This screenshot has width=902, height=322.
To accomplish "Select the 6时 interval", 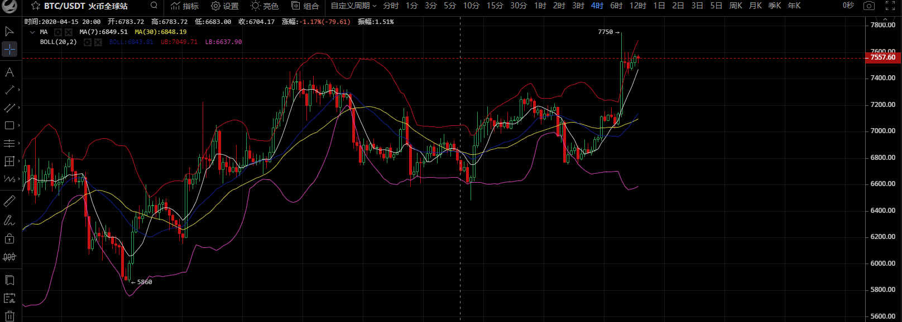I will [616, 6].
